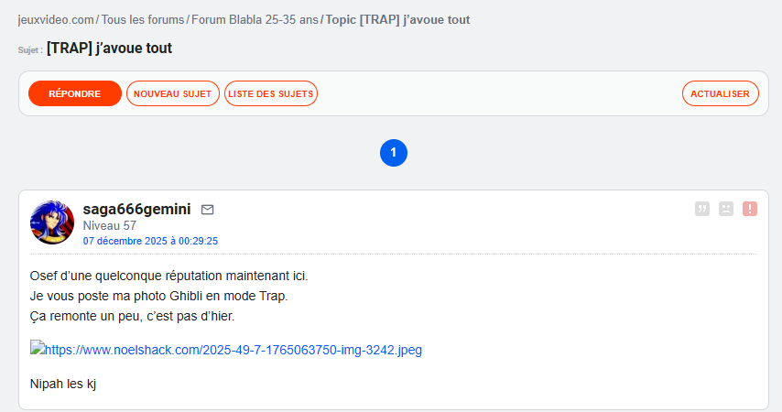
Task: Click the Niveau 57 label
Action: click(x=110, y=225)
